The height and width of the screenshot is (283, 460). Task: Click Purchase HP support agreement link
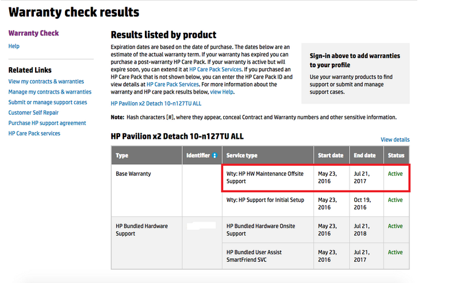click(x=47, y=123)
